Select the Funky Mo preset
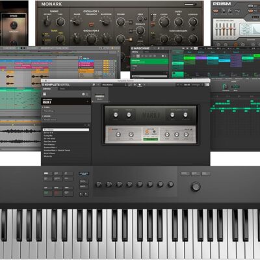Viewport: 260px width, 260px height. coord(48,136)
